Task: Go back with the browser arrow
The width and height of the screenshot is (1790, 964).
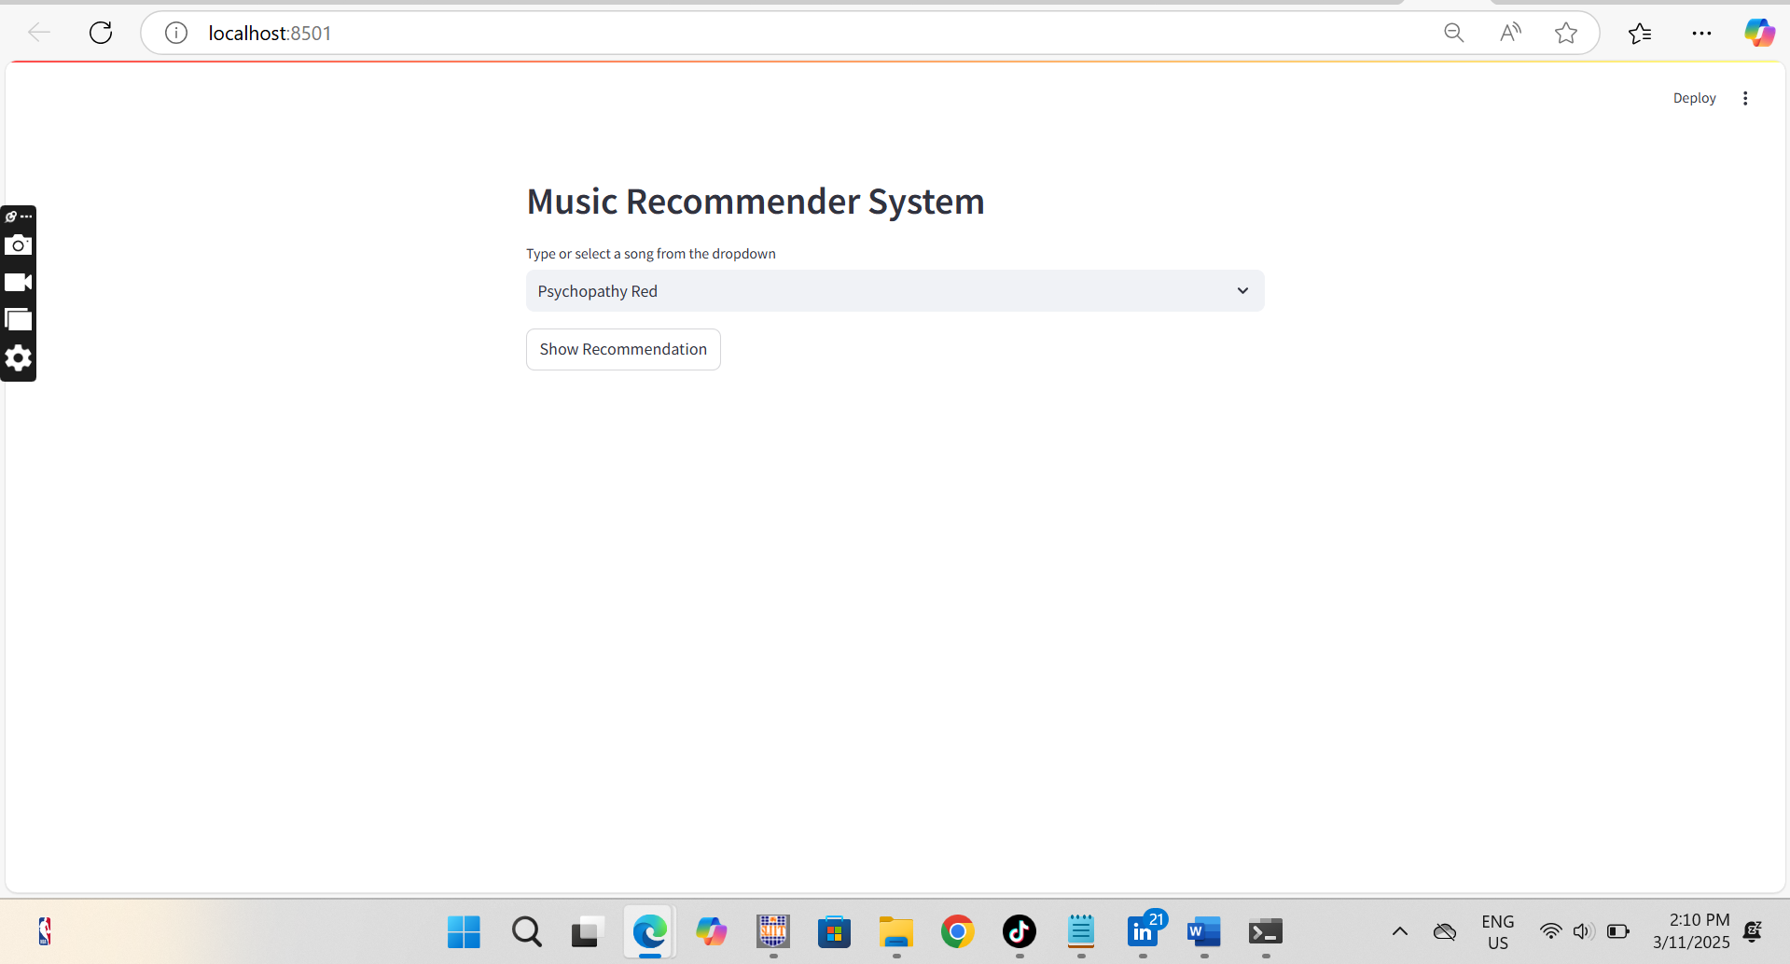Action: click(x=39, y=33)
